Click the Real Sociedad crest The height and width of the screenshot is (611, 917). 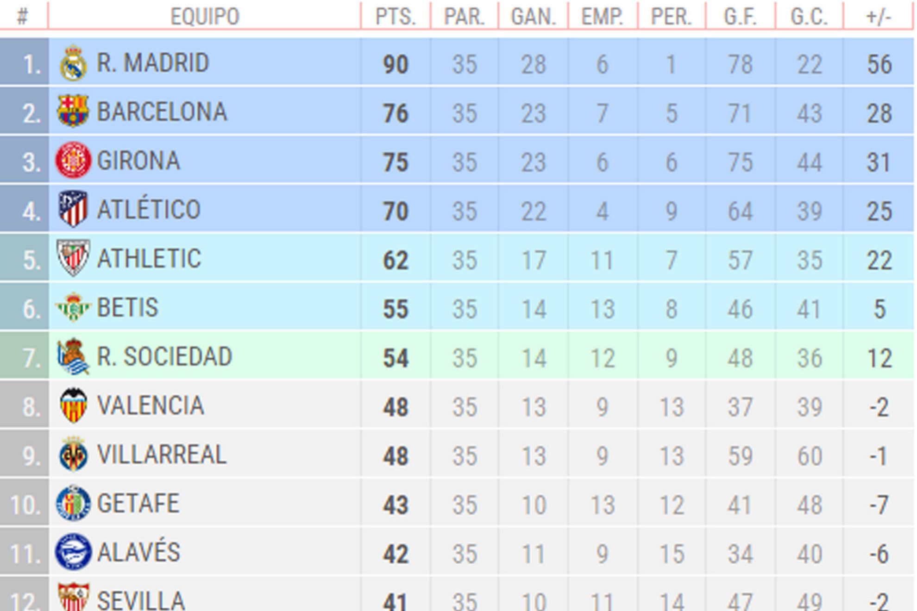(x=73, y=356)
